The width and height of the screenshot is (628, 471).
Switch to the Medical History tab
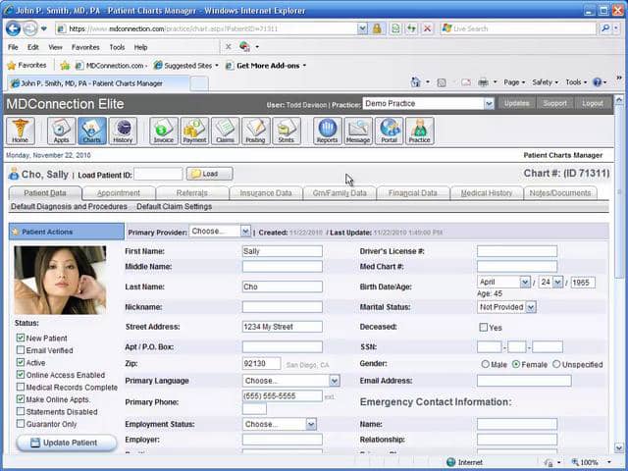[x=487, y=193]
